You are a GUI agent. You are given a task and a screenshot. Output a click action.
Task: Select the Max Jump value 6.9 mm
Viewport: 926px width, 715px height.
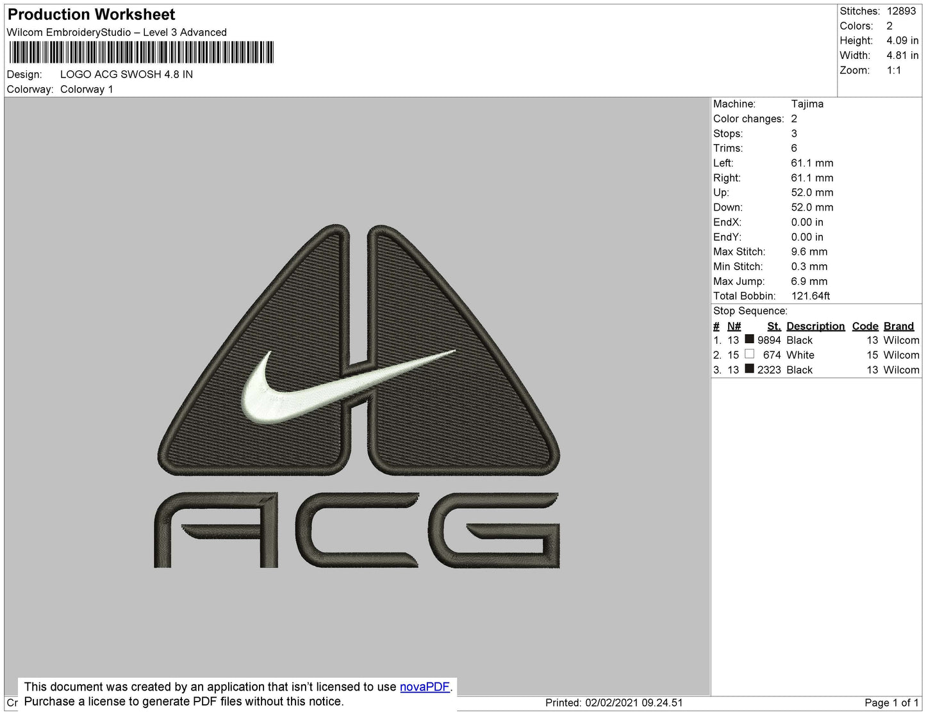click(x=809, y=281)
